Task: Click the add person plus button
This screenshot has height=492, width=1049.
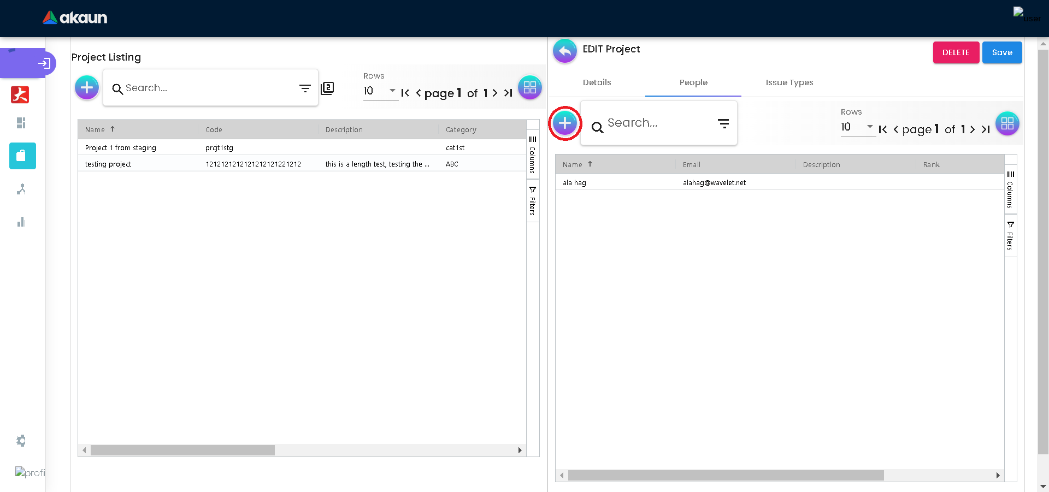Action: point(565,123)
